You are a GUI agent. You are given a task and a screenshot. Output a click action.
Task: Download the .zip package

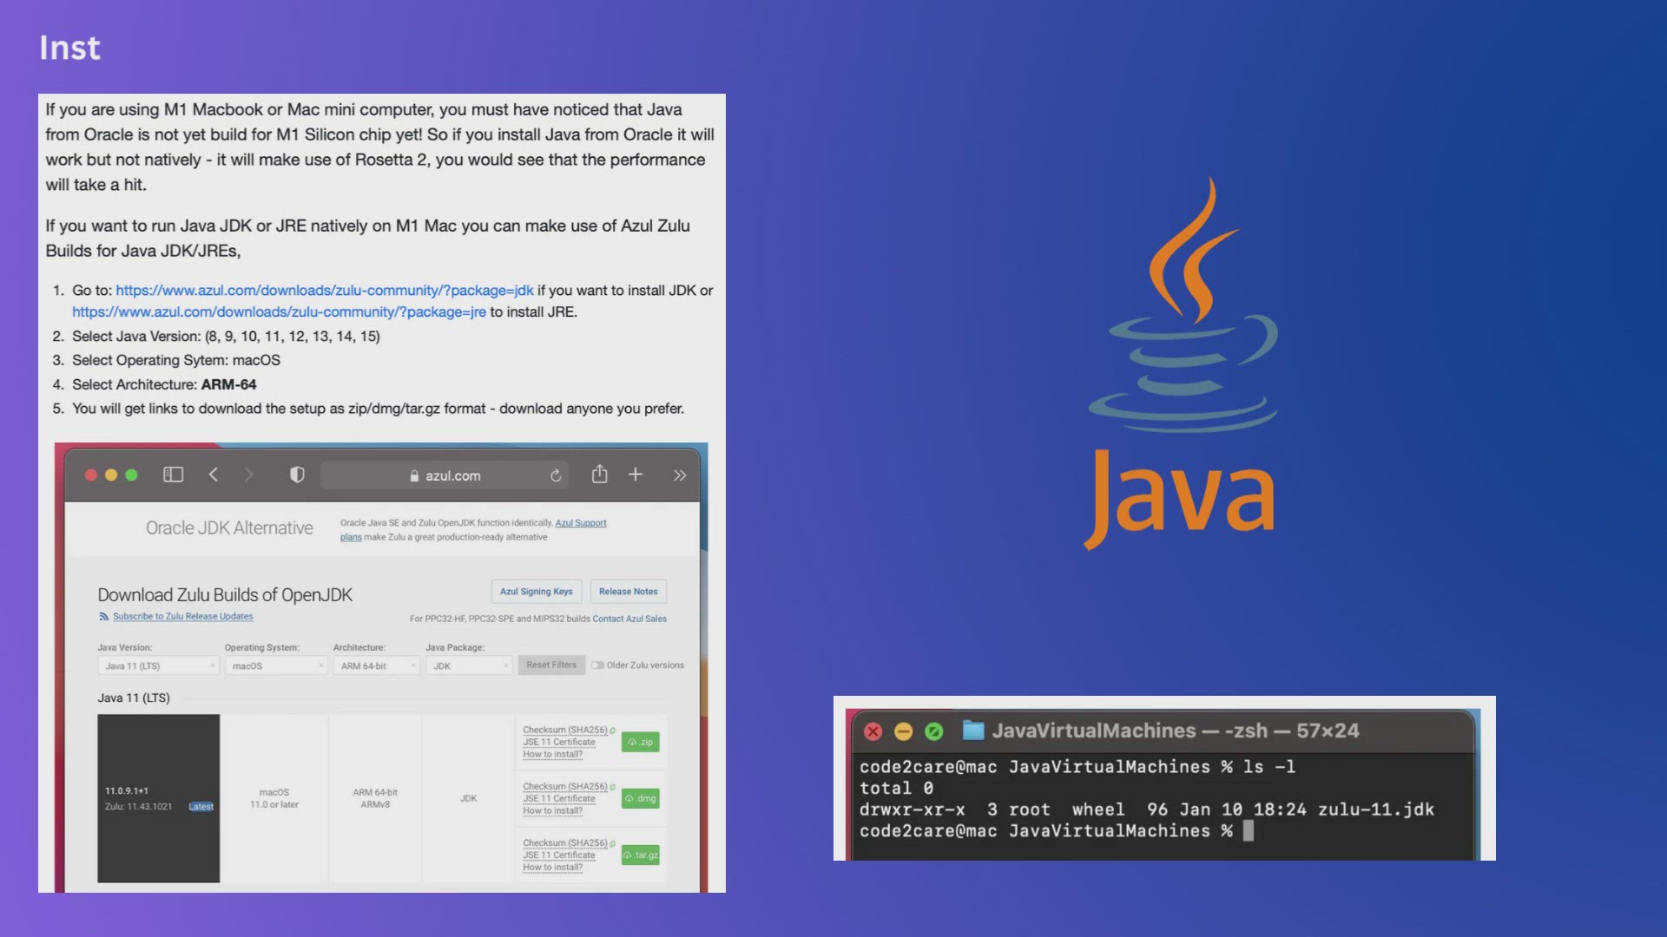[641, 742]
